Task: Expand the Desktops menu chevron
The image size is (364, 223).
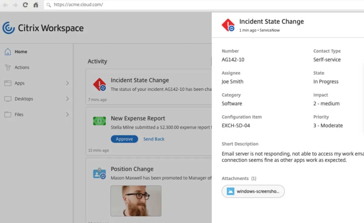Action: [67, 99]
